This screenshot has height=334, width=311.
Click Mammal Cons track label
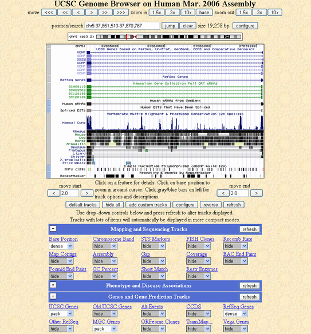point(73,123)
